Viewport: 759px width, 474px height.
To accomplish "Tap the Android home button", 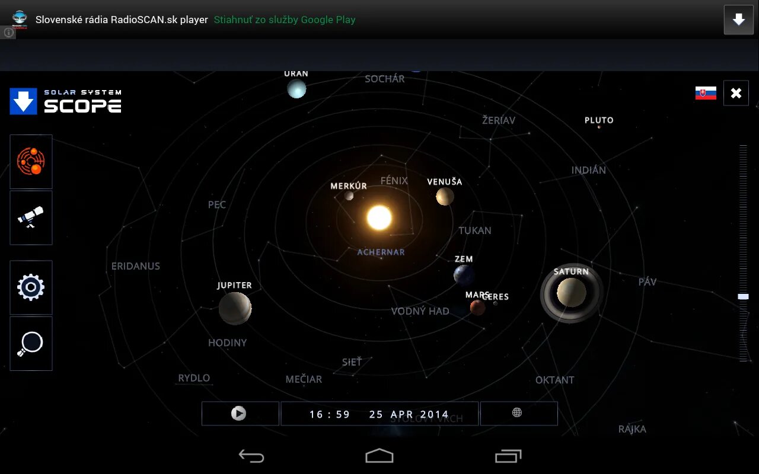I will pyautogui.click(x=379, y=456).
